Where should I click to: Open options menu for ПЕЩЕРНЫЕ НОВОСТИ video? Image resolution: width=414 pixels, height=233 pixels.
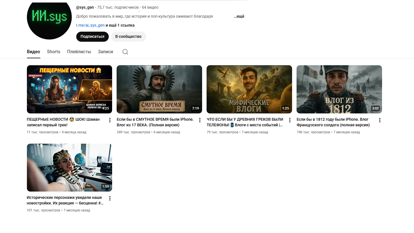[110, 120]
